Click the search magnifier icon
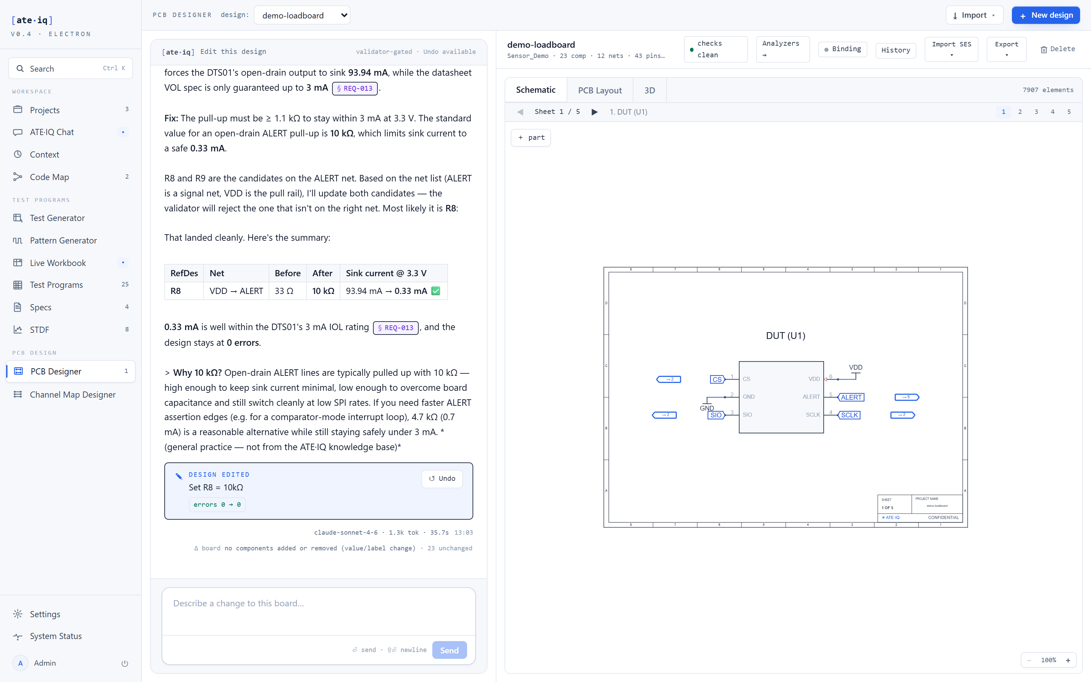The image size is (1091, 682). click(x=20, y=69)
